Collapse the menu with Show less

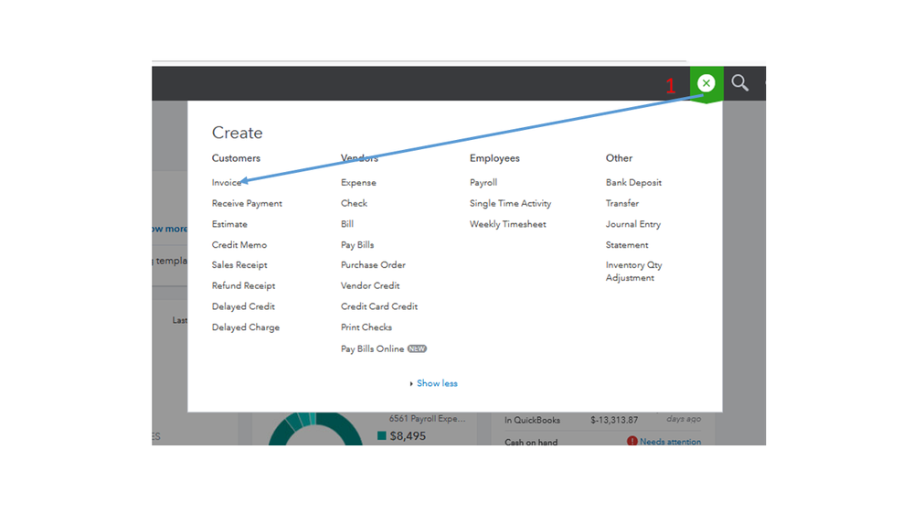coord(437,383)
